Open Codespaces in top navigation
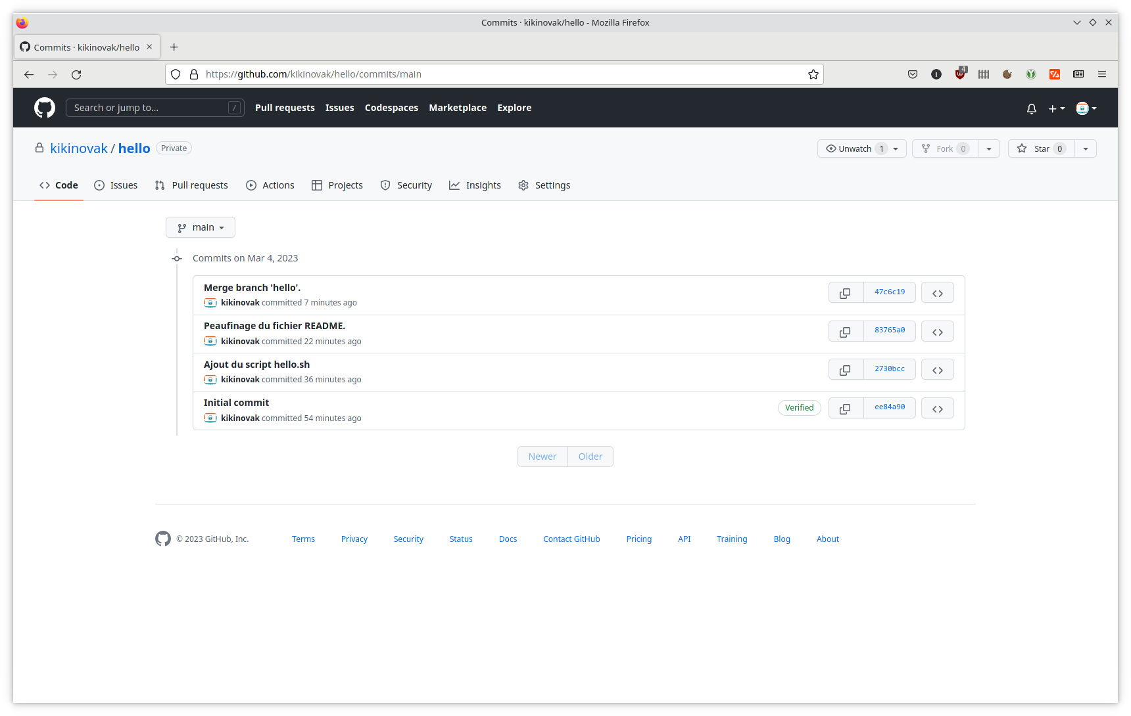The height and width of the screenshot is (716, 1131). click(x=391, y=108)
